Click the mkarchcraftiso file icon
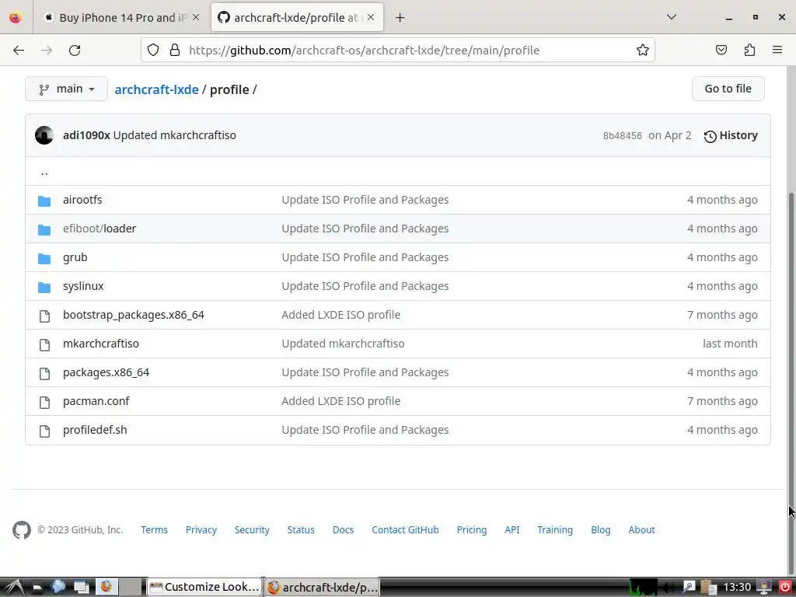The width and height of the screenshot is (796, 597). (x=44, y=344)
